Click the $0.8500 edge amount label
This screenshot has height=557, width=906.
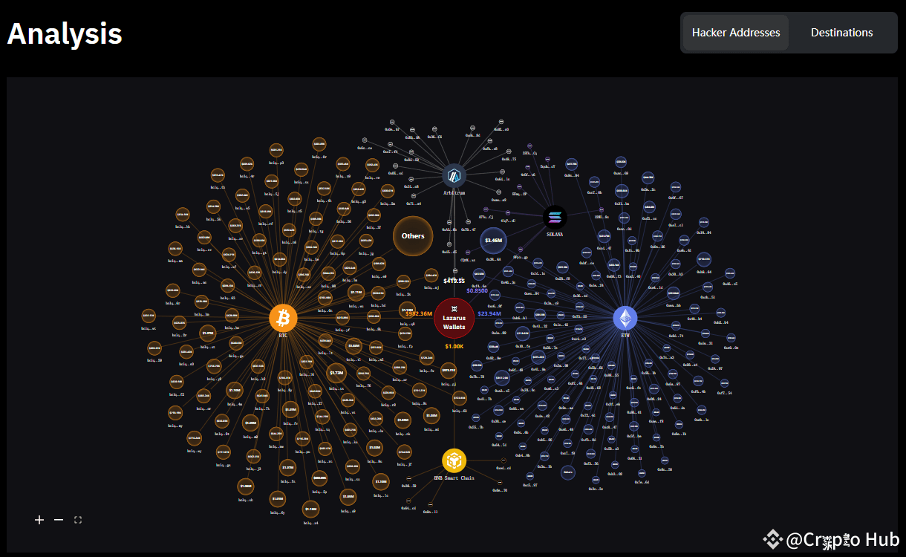pyautogui.click(x=477, y=290)
